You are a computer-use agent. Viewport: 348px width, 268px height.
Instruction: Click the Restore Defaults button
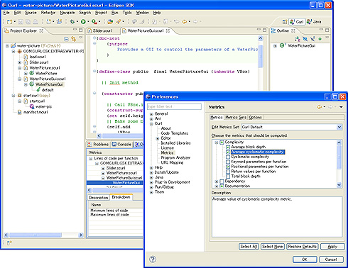click(x=303, y=247)
